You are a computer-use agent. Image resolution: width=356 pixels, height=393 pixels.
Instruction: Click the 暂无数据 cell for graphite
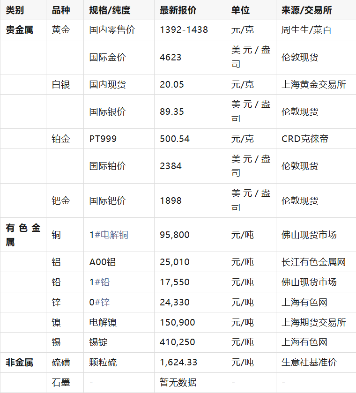pyautogui.click(x=178, y=383)
